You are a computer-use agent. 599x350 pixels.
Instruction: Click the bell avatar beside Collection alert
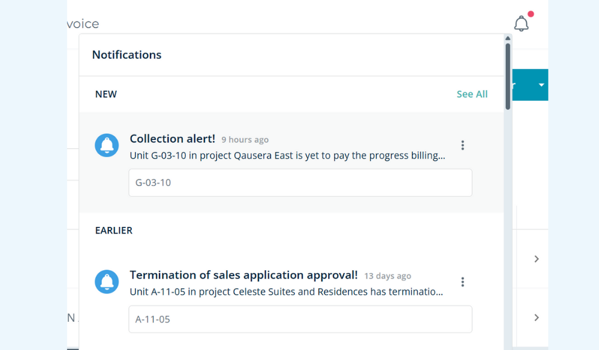(x=107, y=145)
